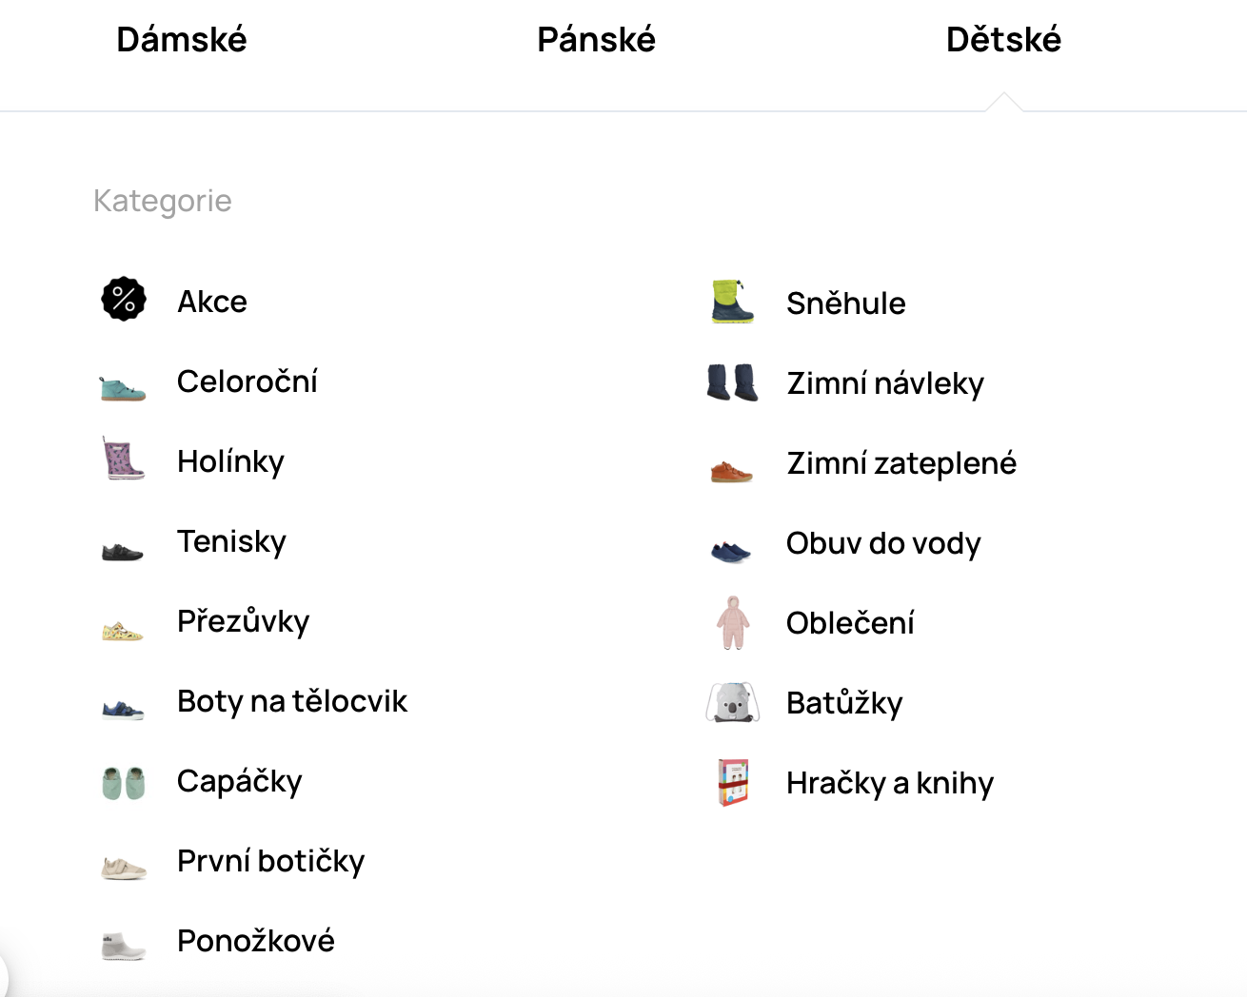Switch to the Dámské tab
Screen dimensions: 1247x997
point(182,40)
